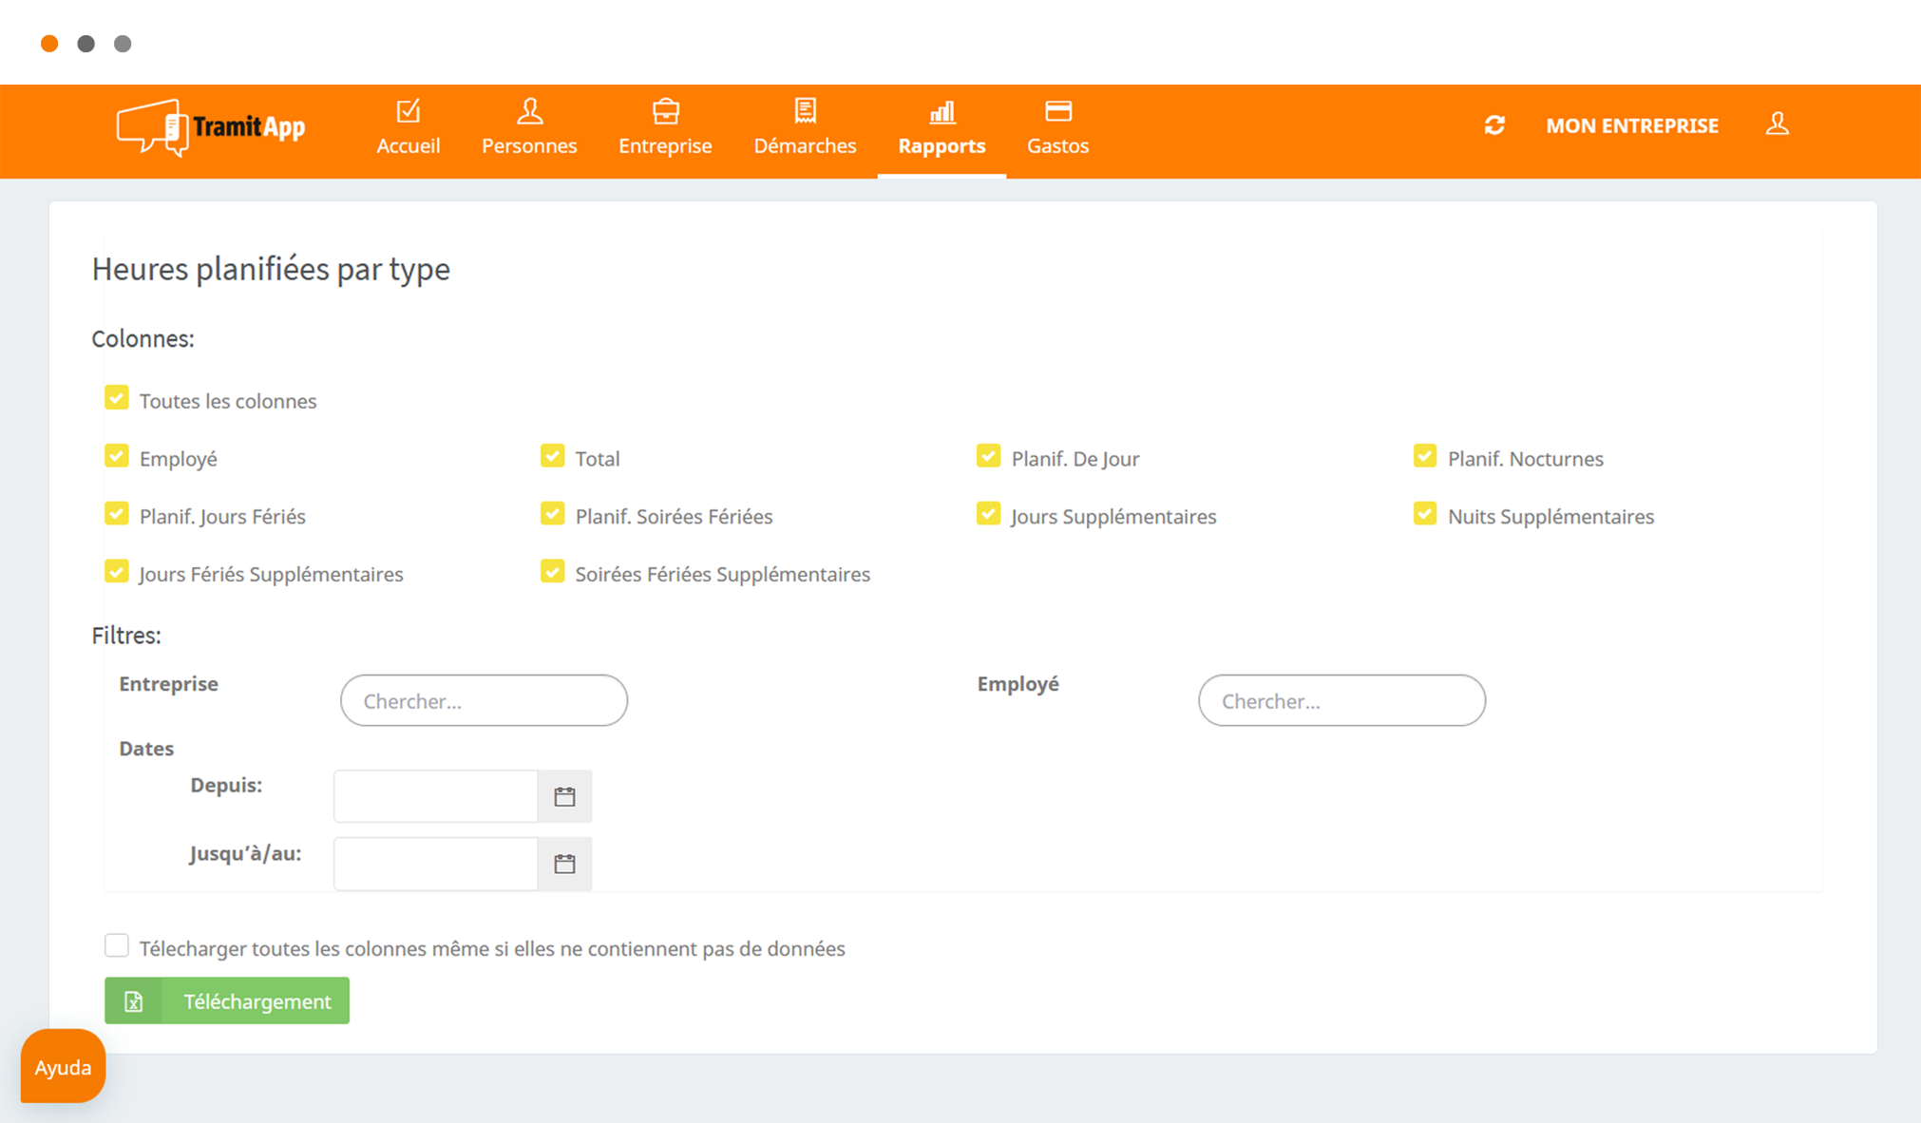Click the TramitApp logo

(x=211, y=127)
